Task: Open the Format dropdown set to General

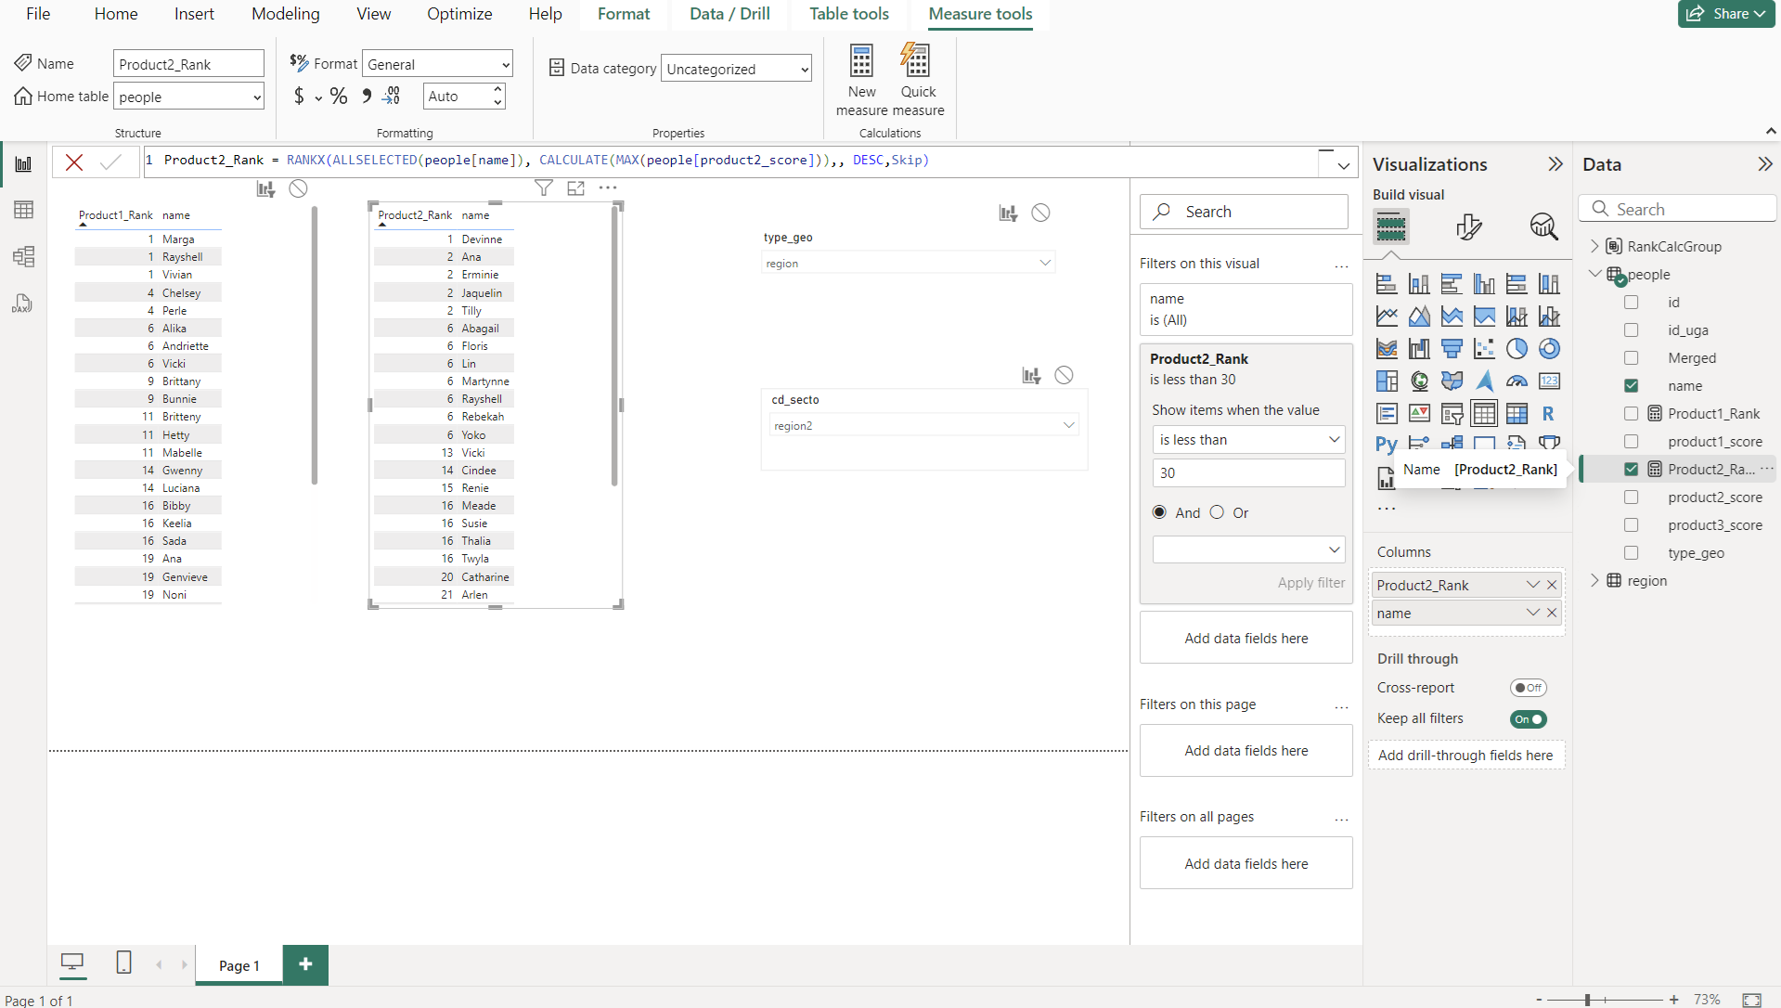Action: pyautogui.click(x=437, y=64)
